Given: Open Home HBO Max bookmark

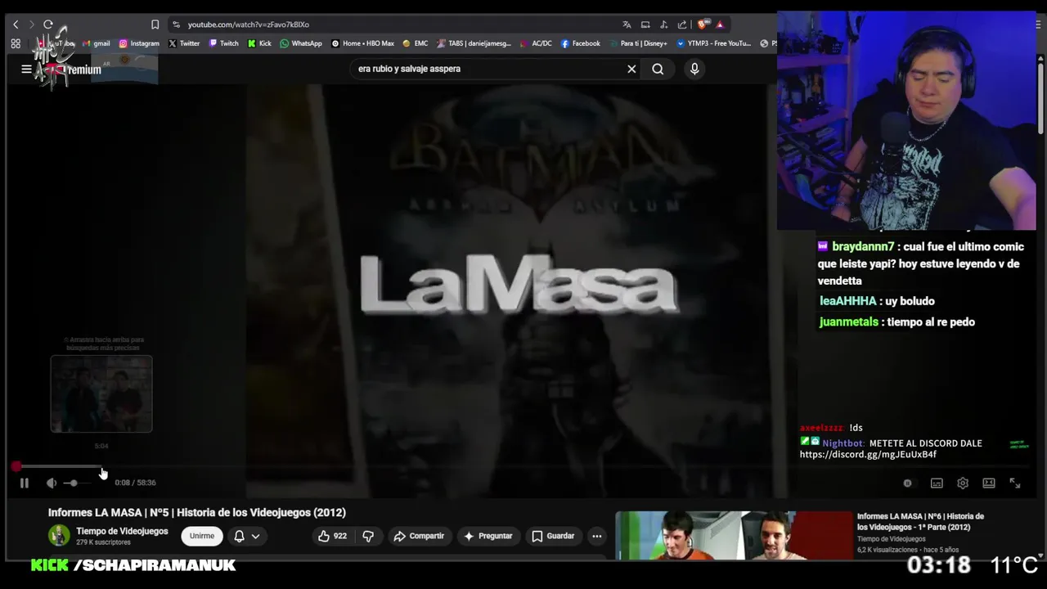Looking at the screenshot, I should tap(362, 43).
